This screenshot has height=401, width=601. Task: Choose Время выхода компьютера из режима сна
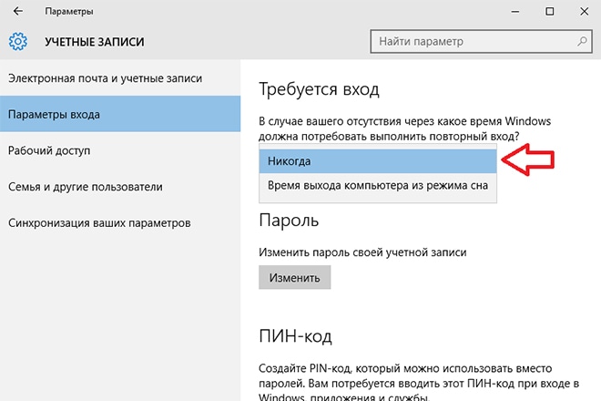(x=378, y=185)
